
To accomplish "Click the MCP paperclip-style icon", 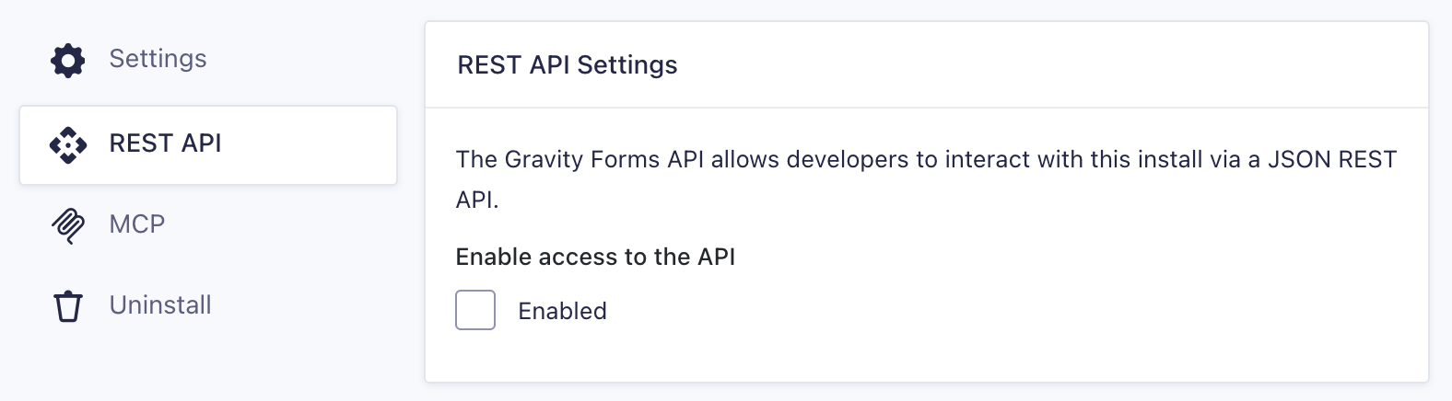I will click(68, 225).
